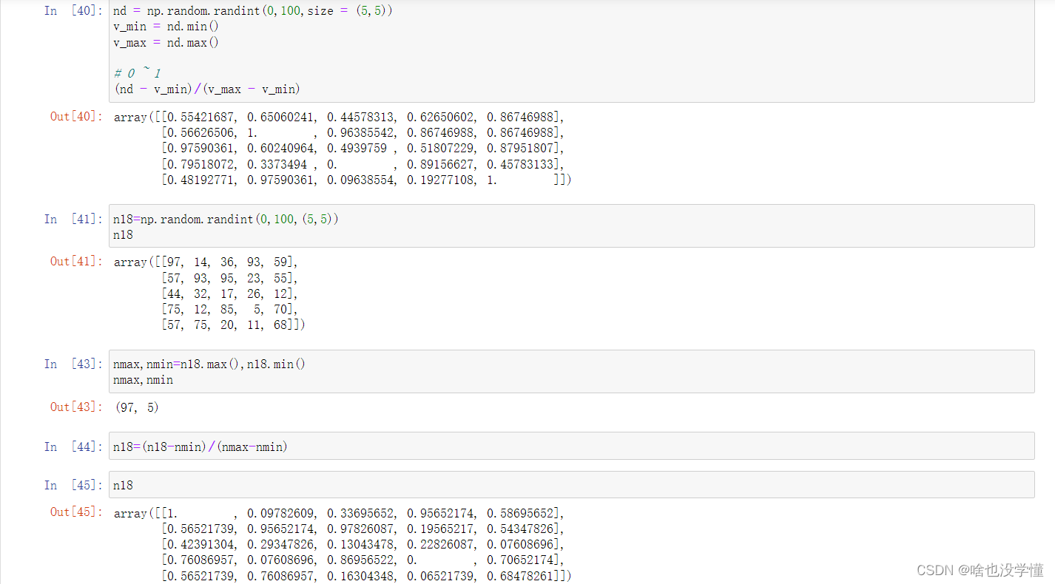
Task: Click row '[44, 32, 17, 26, 12]' in Out[41]
Action: 229,293
